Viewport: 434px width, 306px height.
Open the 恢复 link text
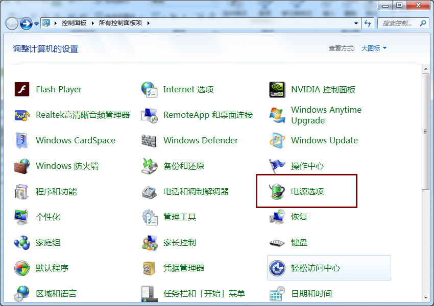(299, 217)
